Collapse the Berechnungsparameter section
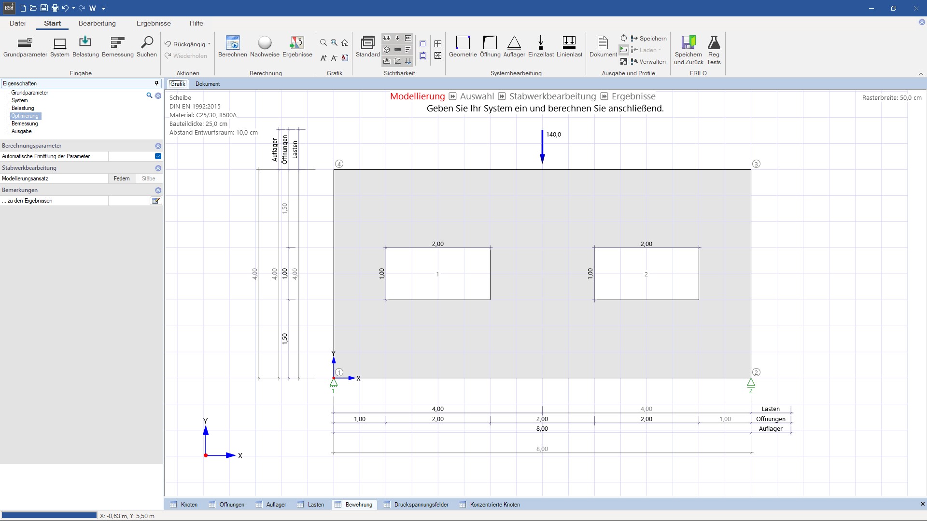The width and height of the screenshot is (927, 521). [158, 146]
